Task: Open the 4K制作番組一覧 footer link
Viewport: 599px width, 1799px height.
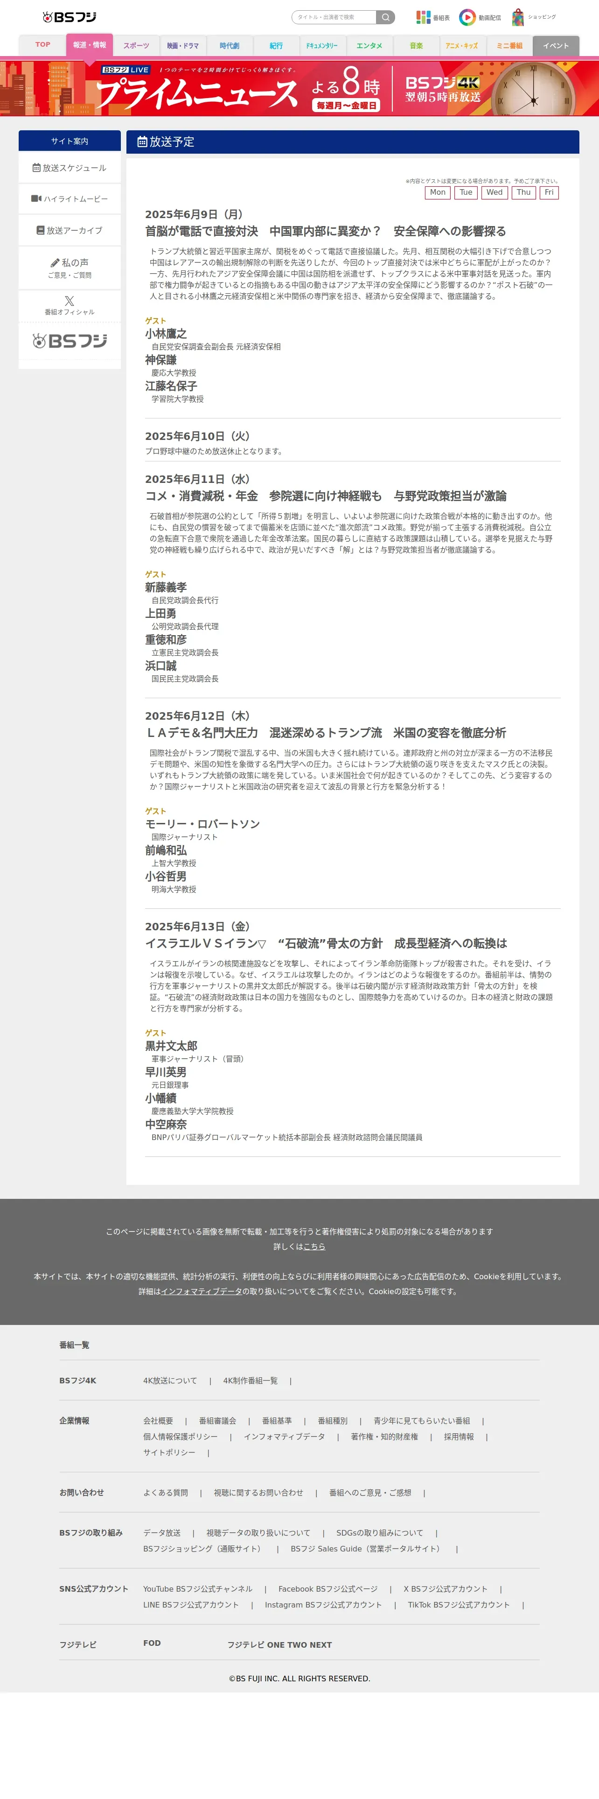Action: pyautogui.click(x=251, y=1381)
